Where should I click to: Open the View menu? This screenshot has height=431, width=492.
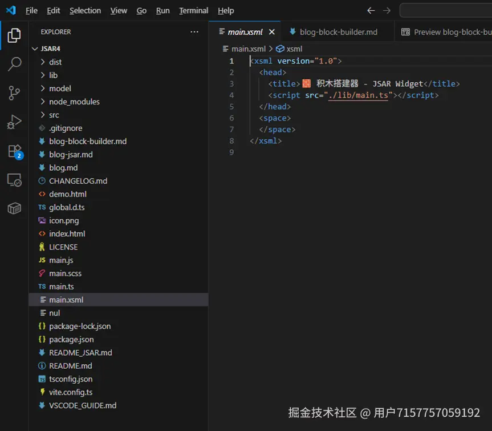tap(119, 11)
